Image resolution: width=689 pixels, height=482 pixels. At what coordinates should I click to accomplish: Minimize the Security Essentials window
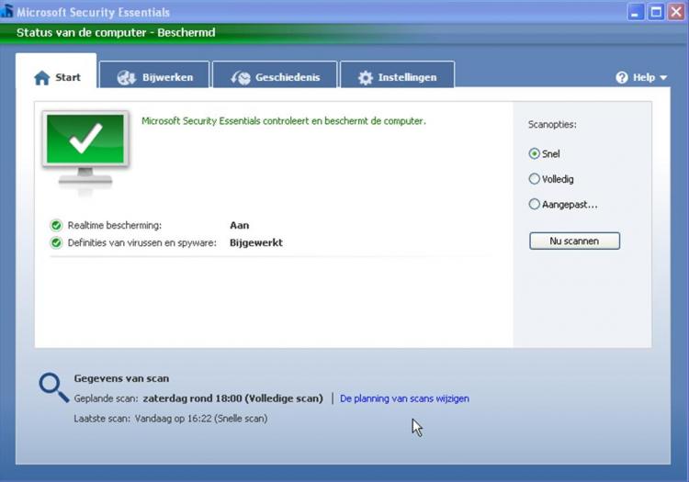pyautogui.click(x=636, y=12)
